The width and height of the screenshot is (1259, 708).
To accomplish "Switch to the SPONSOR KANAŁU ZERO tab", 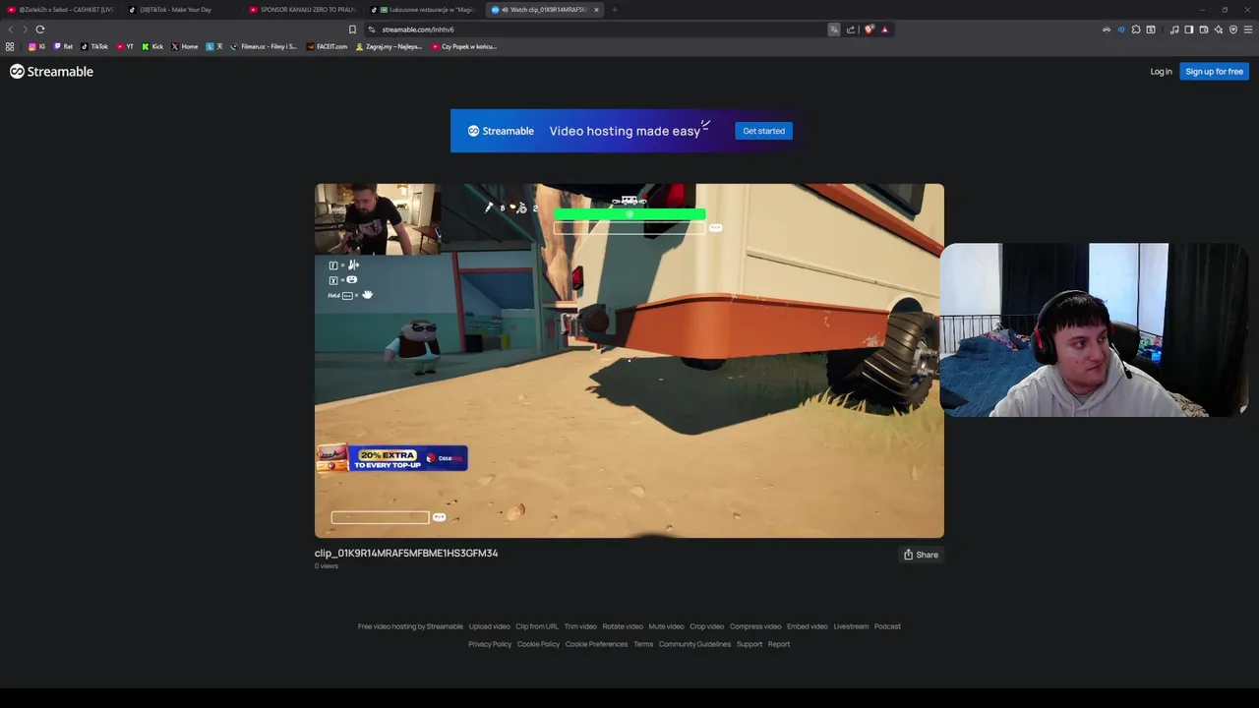I will point(303,10).
